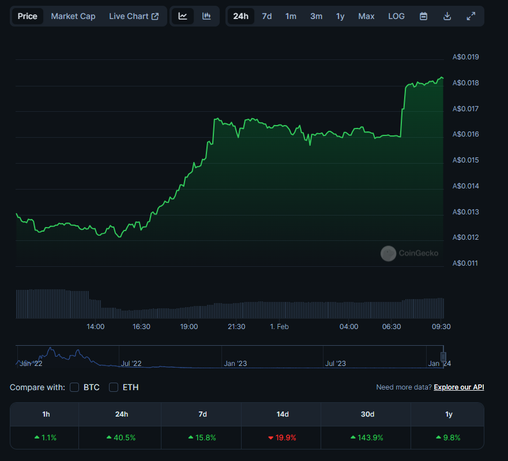Open Explore our API link
Screen dimensions: 508x461
pos(459,387)
